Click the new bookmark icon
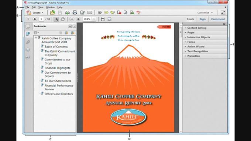 [66, 33]
